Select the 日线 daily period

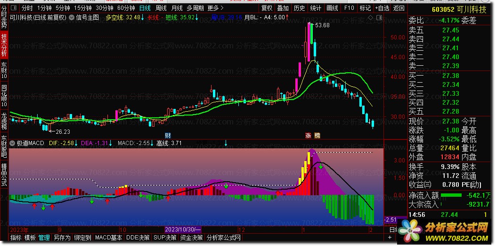pyautogui.click(x=145, y=8)
